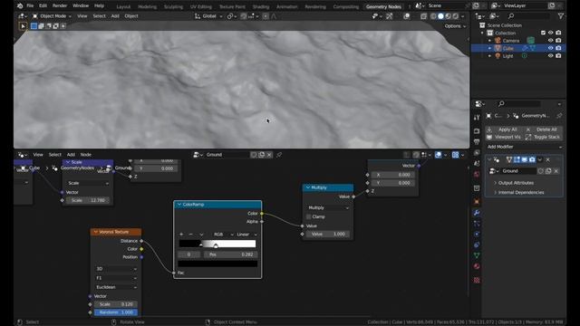The height and width of the screenshot is (326, 580).
Task: Click the Camera object icon in outliner
Action: tap(498, 40)
